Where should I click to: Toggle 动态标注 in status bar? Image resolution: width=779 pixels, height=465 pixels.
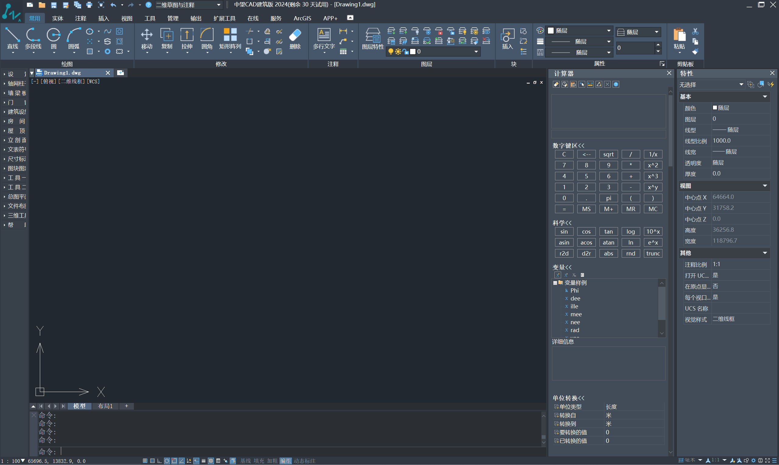click(x=304, y=461)
